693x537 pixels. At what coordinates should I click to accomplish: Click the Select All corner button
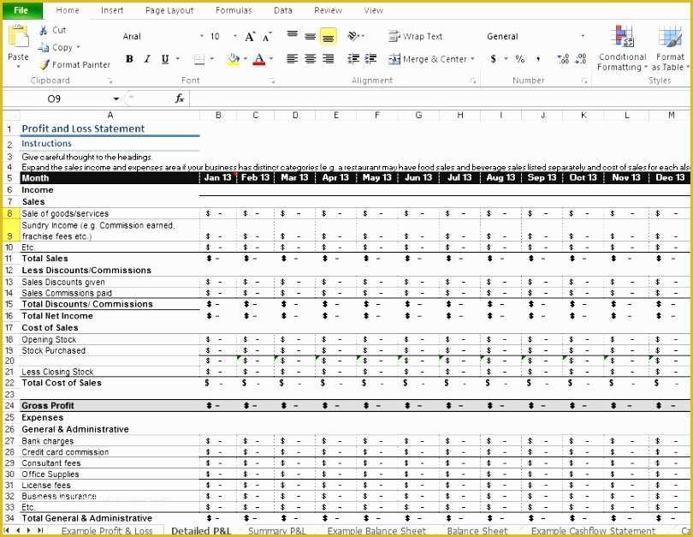pyautogui.click(x=11, y=115)
